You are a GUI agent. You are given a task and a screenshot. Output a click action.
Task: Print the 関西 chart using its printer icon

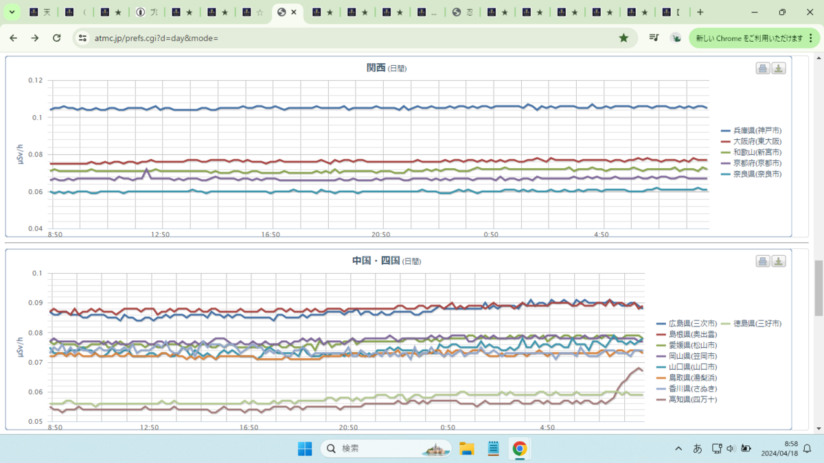pos(762,68)
